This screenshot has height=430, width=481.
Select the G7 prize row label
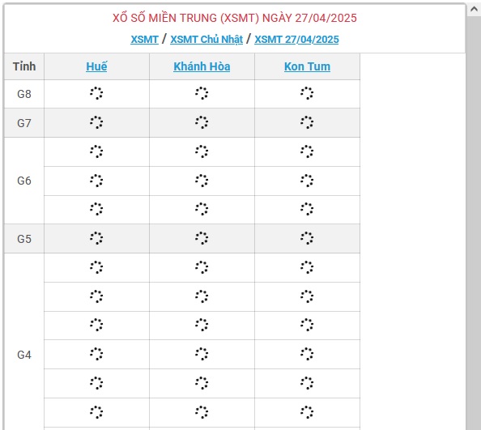click(24, 123)
